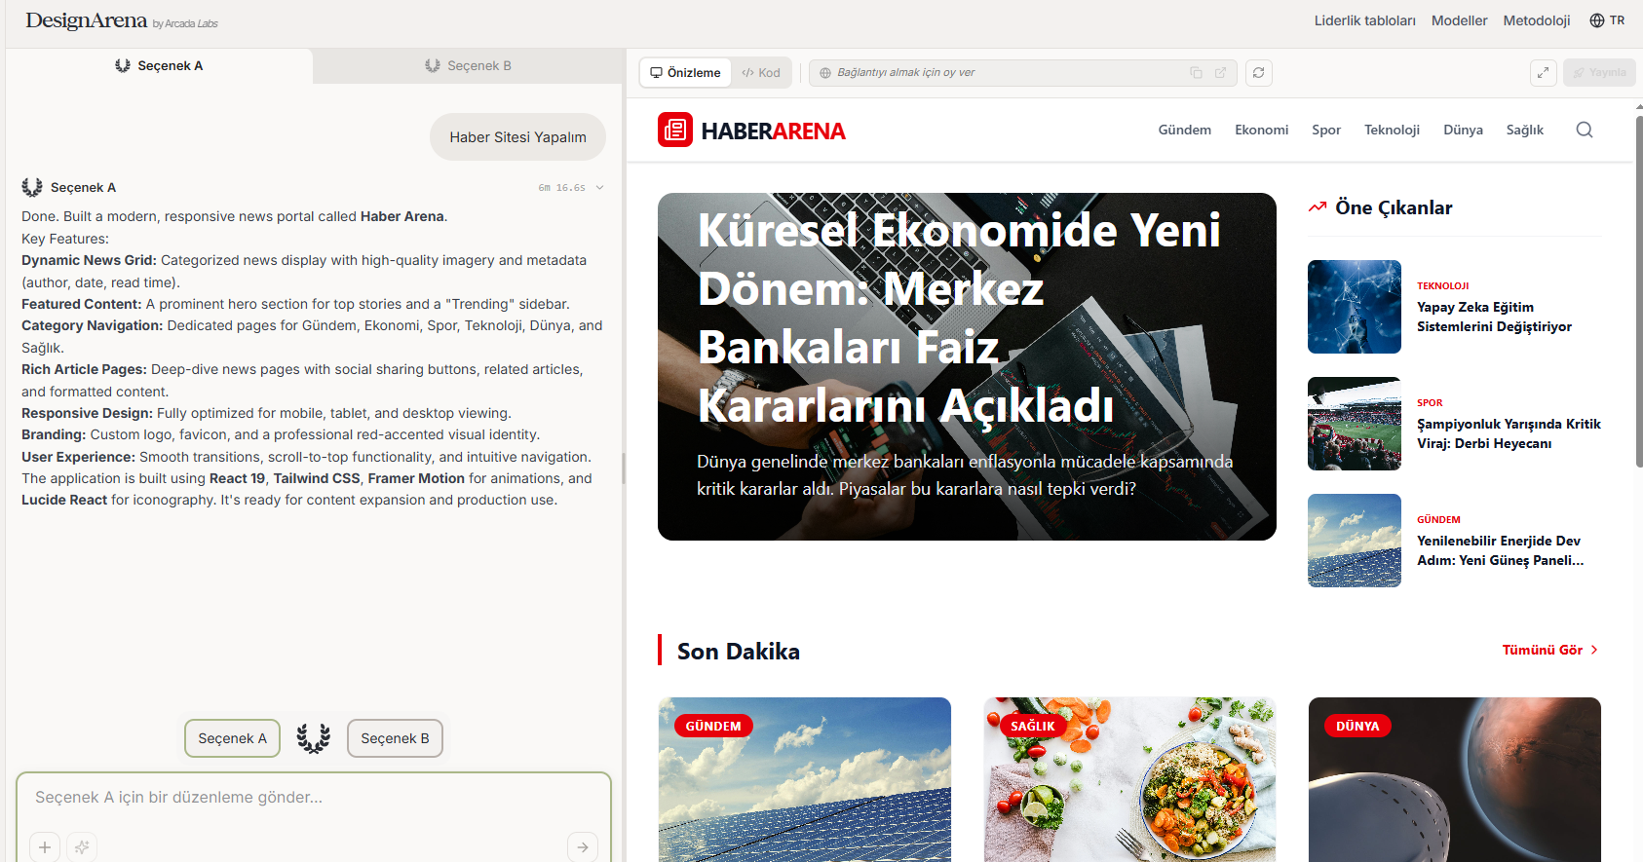Open preview in new window icon

1220,72
